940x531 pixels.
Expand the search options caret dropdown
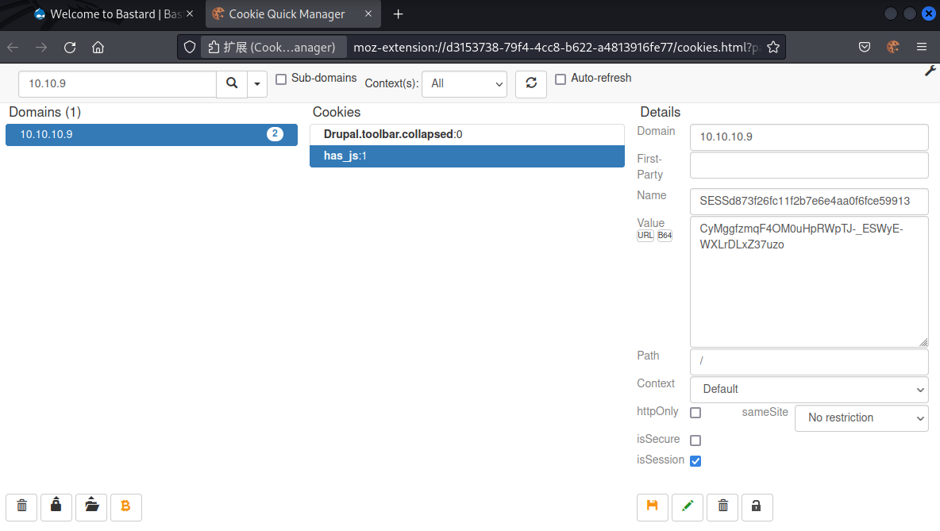point(257,83)
